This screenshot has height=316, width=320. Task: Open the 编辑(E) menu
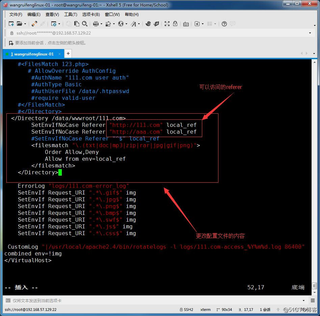click(x=34, y=15)
